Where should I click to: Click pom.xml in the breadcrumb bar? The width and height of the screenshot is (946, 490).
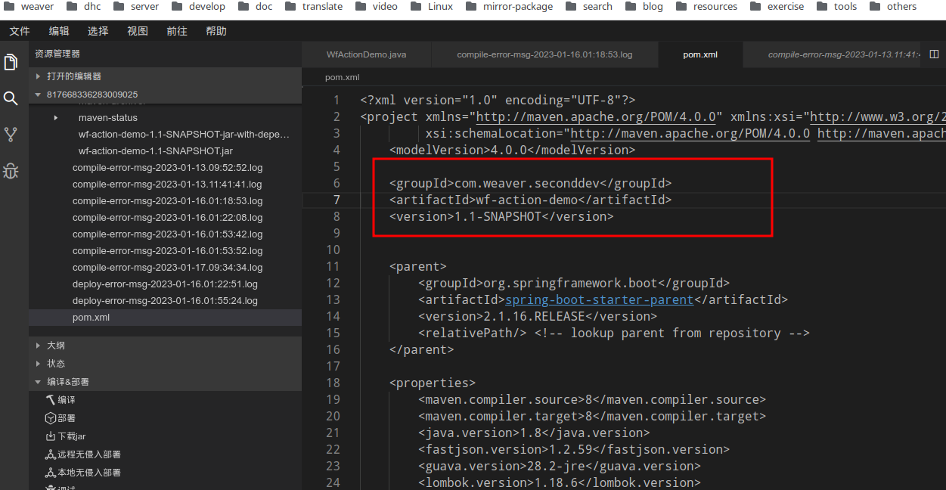tap(343, 77)
